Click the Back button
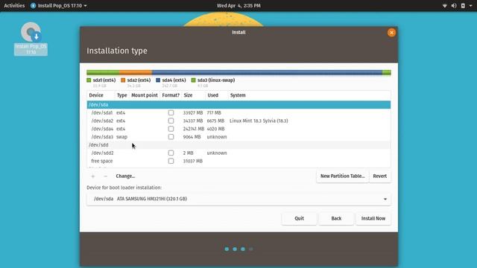 (x=336, y=218)
